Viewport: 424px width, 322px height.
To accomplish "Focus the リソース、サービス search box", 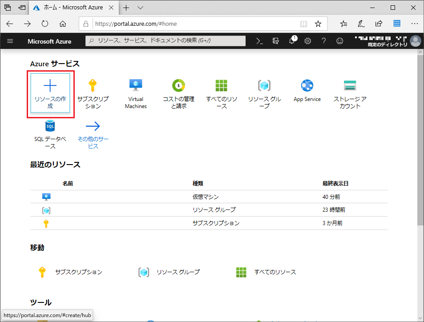I will 166,41.
